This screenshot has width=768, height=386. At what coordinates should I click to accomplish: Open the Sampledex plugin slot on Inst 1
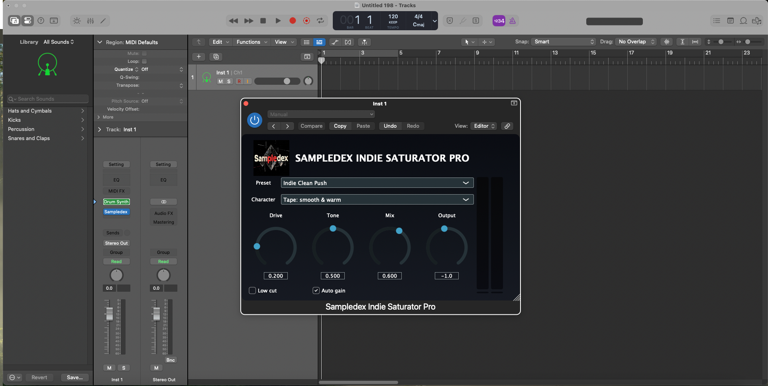click(x=116, y=212)
